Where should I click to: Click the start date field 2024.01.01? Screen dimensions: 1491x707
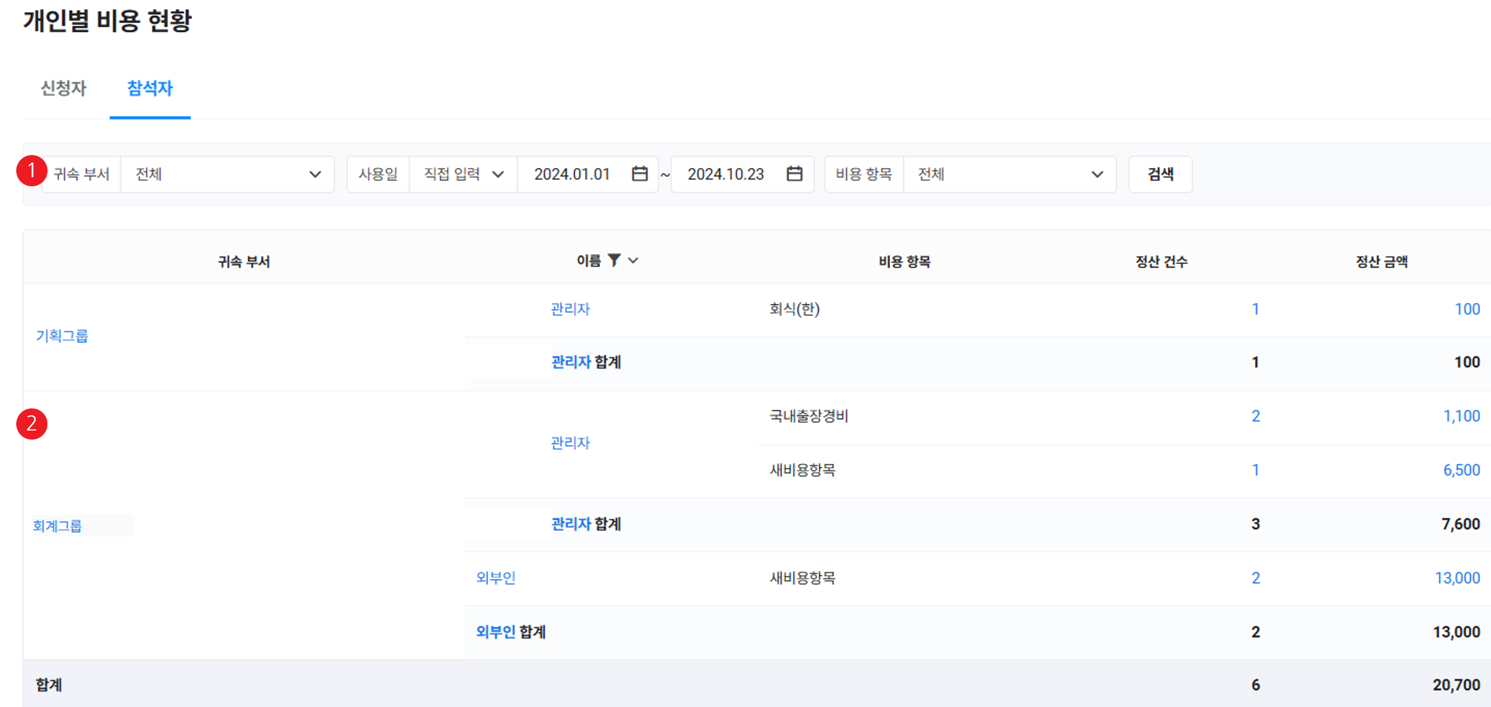572,174
